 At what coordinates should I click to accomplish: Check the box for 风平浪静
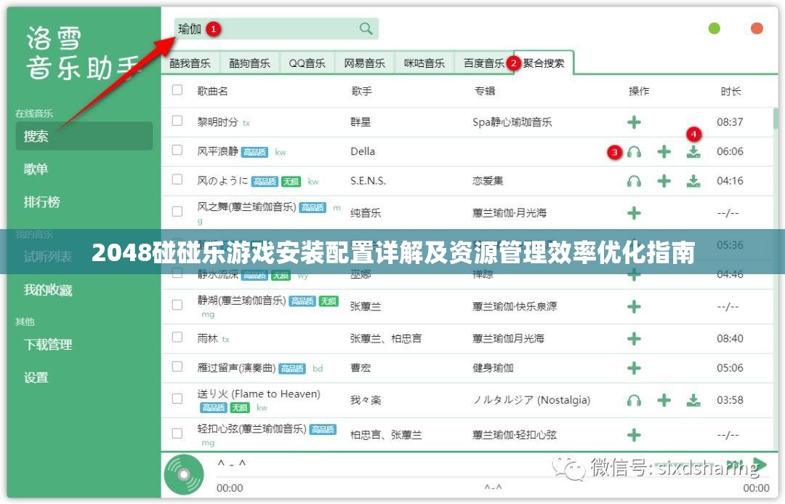pos(177,150)
